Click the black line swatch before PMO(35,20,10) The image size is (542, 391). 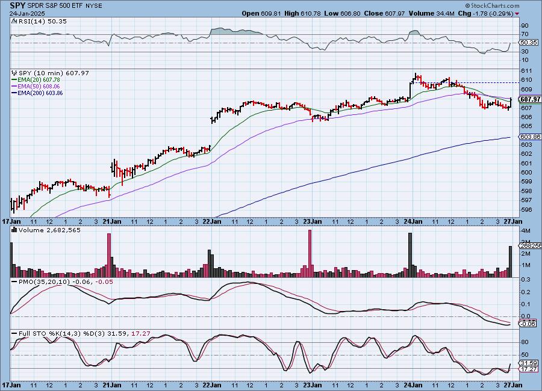pyautogui.click(x=14, y=282)
